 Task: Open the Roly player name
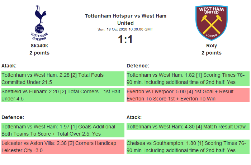point(212,46)
